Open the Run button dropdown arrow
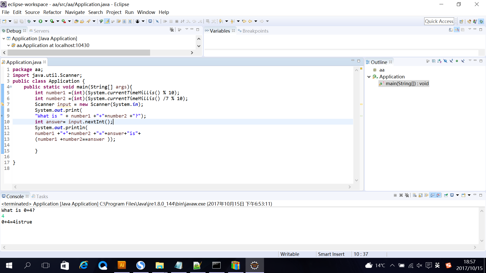The width and height of the screenshot is (486, 273). 46,21
